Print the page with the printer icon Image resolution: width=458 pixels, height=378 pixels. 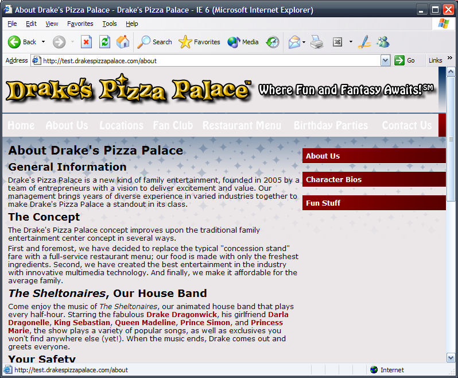pos(317,42)
